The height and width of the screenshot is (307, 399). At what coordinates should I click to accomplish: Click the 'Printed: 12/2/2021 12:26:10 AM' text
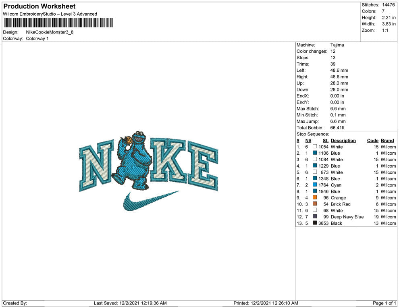tap(266, 303)
